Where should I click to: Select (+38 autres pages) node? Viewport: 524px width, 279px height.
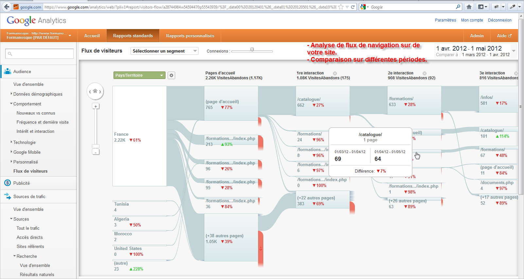(x=231, y=238)
